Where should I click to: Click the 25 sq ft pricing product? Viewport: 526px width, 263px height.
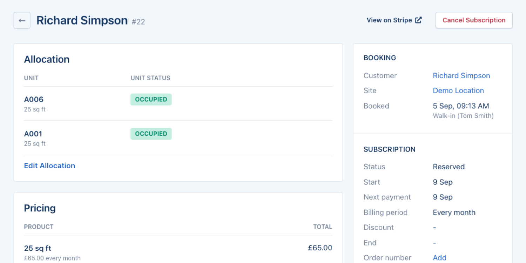pyautogui.click(x=38, y=248)
